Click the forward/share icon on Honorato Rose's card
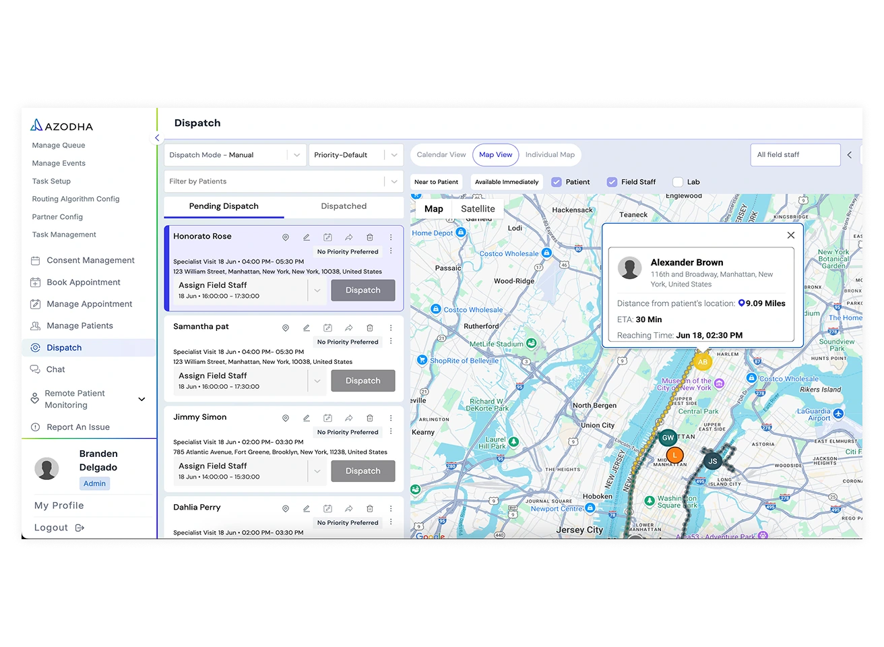 point(349,237)
